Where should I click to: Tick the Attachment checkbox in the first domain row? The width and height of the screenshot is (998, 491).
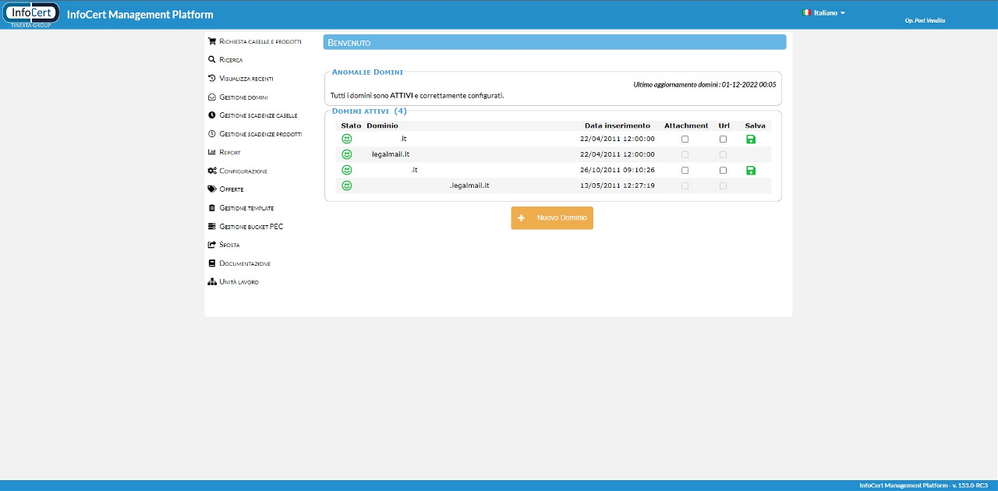click(x=685, y=139)
